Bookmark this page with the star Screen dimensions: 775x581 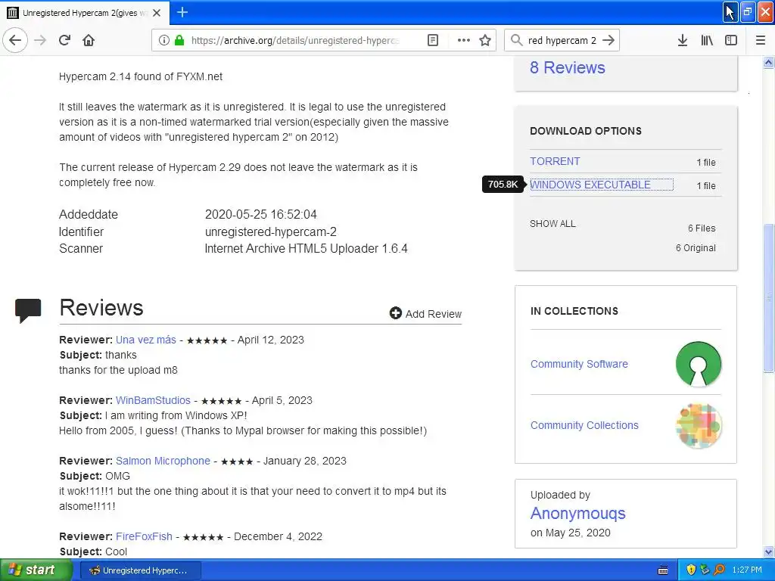click(485, 40)
